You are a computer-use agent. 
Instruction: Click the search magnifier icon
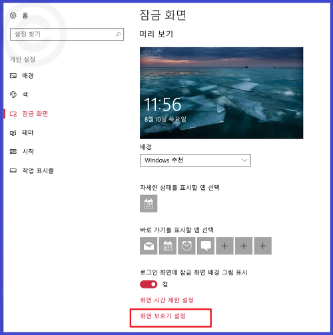click(x=119, y=34)
